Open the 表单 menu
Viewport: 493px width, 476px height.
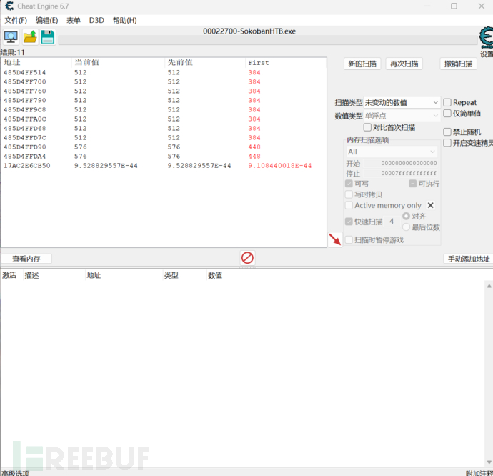pyautogui.click(x=74, y=21)
